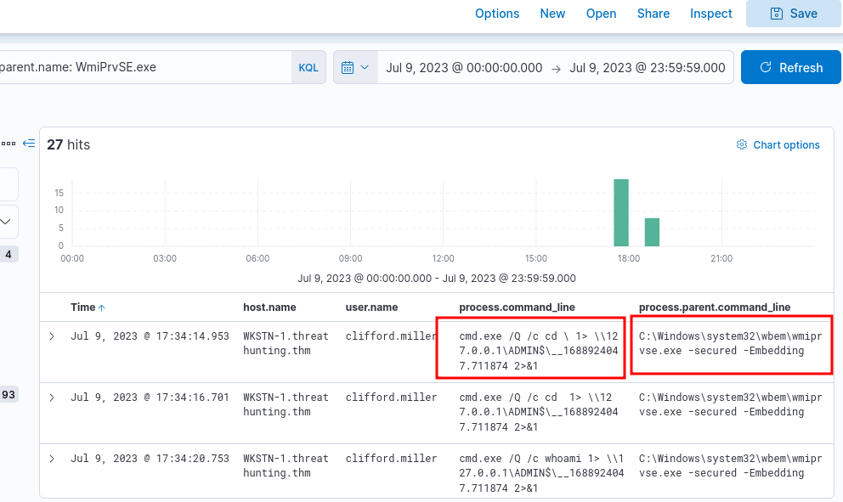Viewport: 843px width, 502px height.
Task: Expand the 17:34:14.953 log row
Action: click(x=52, y=336)
